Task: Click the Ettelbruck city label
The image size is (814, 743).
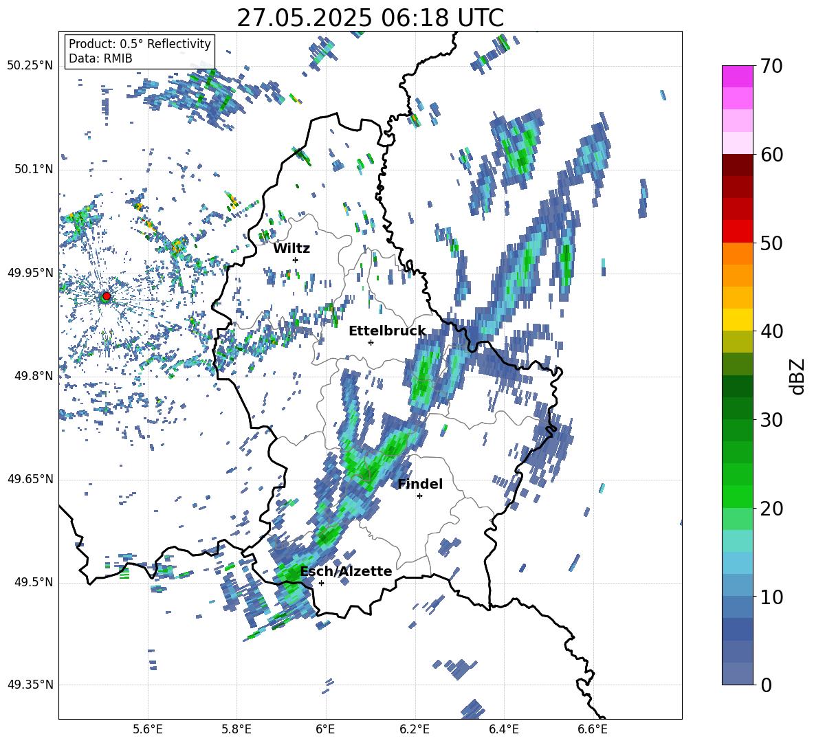Action: (387, 331)
